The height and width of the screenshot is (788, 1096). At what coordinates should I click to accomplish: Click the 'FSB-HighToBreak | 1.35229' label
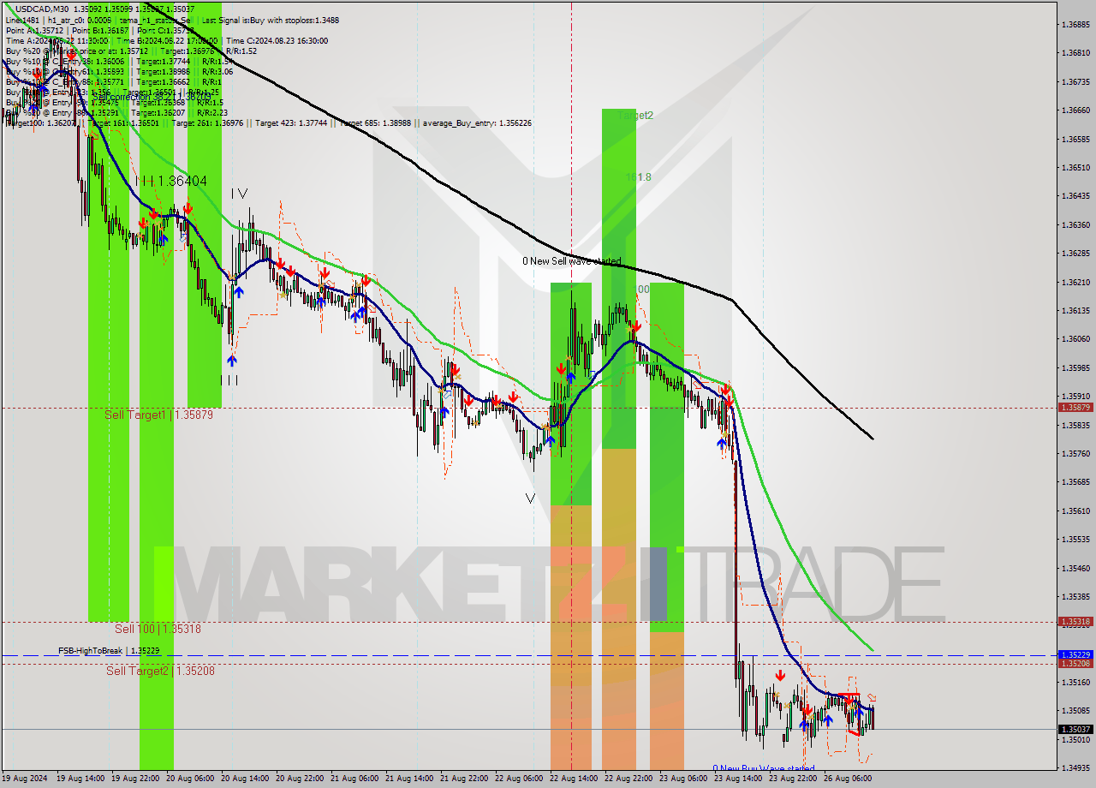109,651
